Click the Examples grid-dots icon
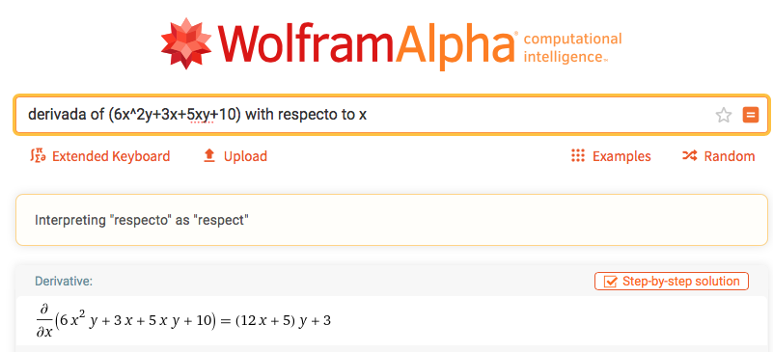773x352 pixels. click(x=577, y=156)
